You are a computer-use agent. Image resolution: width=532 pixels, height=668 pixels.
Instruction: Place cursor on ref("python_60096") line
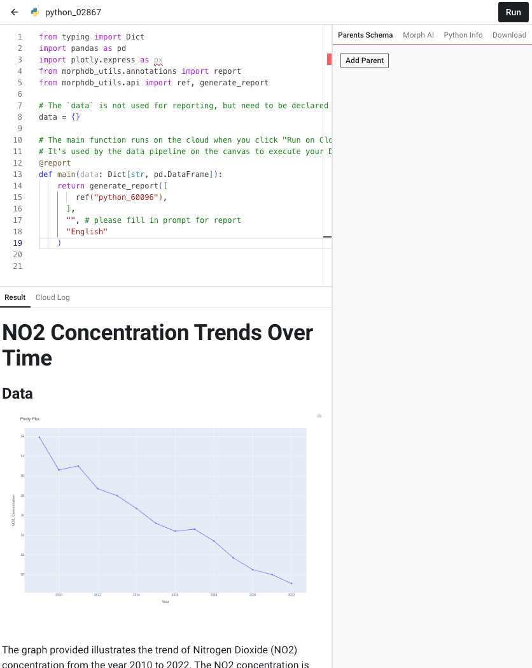pos(122,197)
